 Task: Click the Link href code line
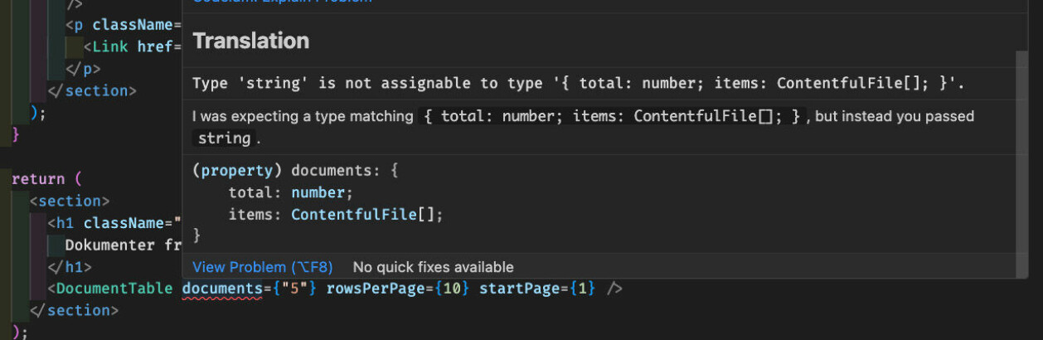point(133,46)
